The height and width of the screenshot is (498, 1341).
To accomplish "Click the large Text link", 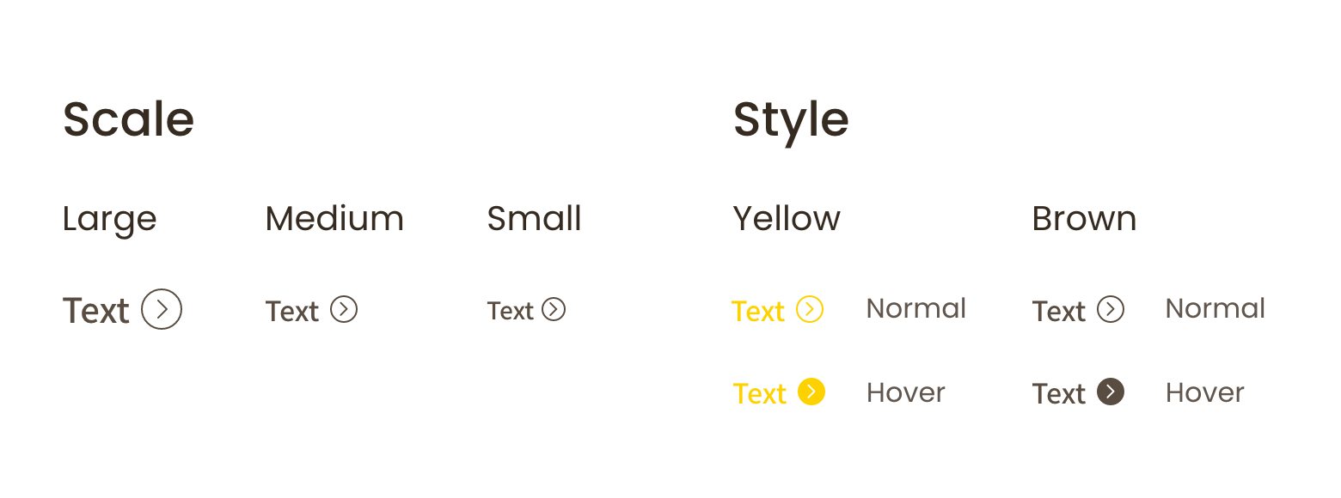I will [x=96, y=310].
